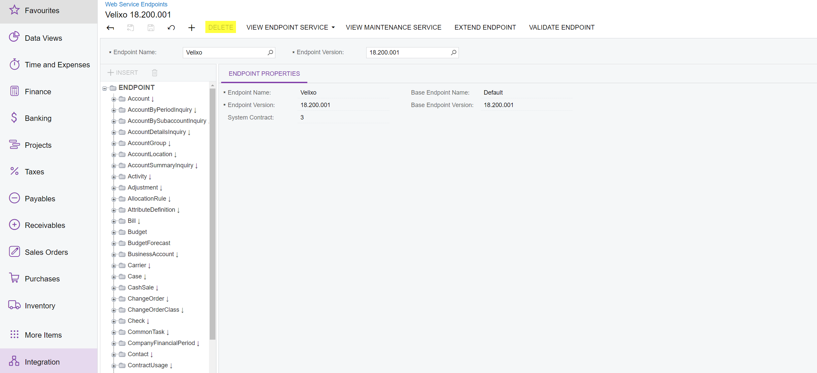Click Endpoint Version input field 18.200.001
The width and height of the screenshot is (817, 373).
tap(412, 53)
